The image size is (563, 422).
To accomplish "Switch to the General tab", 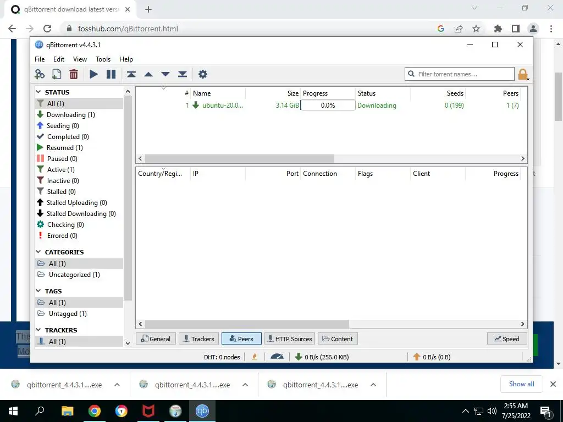I will click(x=156, y=338).
